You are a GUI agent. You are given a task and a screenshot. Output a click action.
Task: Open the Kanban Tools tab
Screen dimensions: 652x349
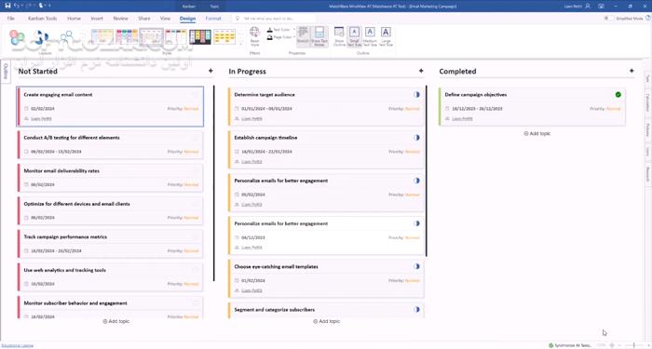pyautogui.click(x=43, y=19)
